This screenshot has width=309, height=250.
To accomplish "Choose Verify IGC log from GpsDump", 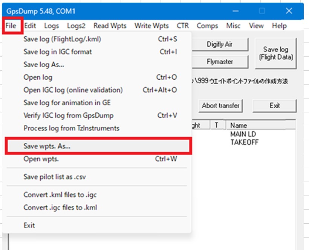I will (69, 115).
